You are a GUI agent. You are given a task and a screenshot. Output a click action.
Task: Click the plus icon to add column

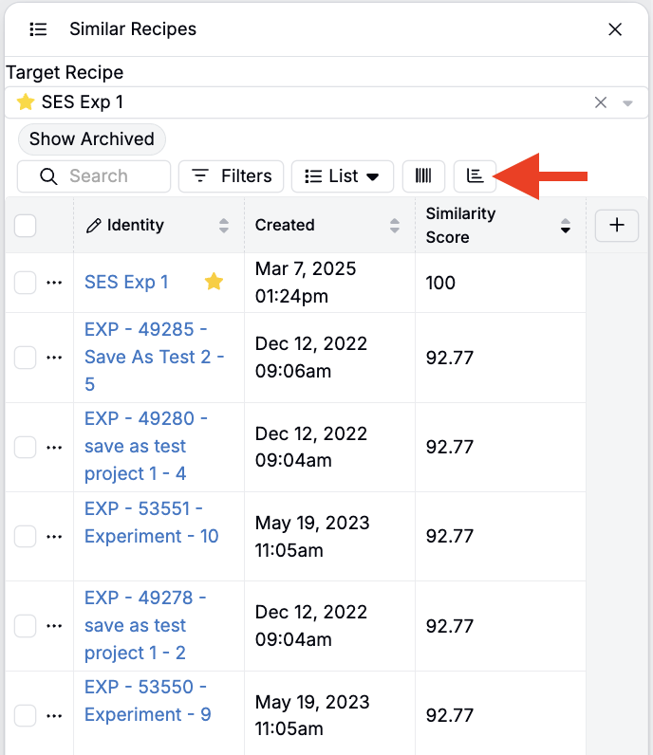(617, 225)
